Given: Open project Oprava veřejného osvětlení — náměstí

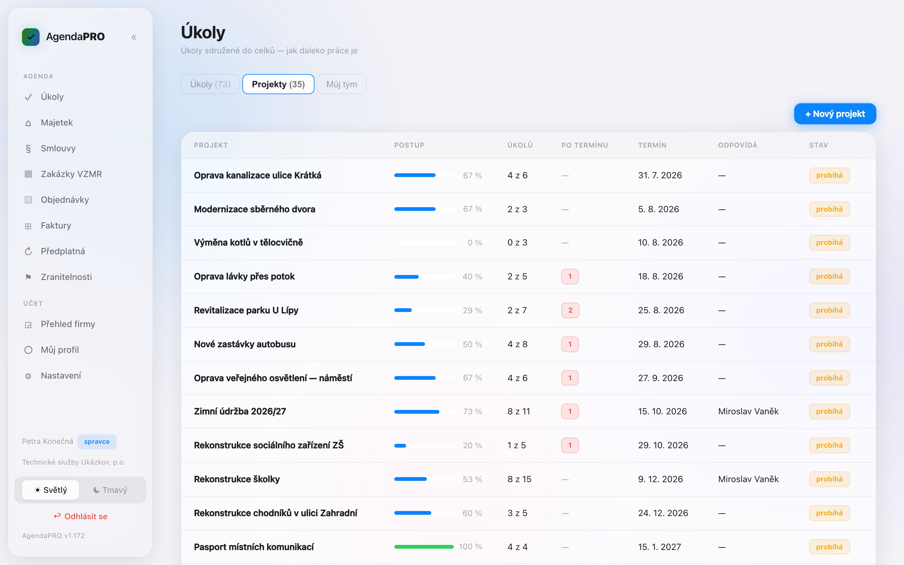Looking at the screenshot, I should [x=273, y=378].
